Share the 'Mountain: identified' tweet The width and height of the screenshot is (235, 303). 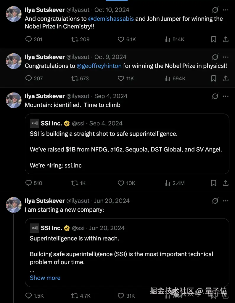point(226,183)
